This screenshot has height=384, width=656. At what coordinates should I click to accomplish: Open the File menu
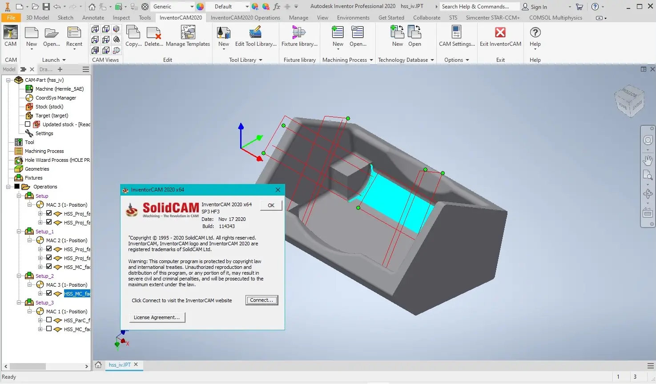click(11, 18)
